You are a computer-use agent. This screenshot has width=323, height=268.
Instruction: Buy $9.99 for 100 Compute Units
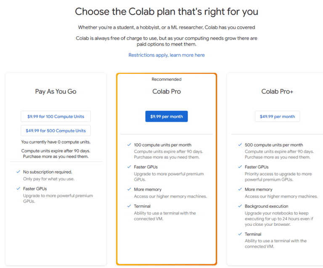coord(56,116)
